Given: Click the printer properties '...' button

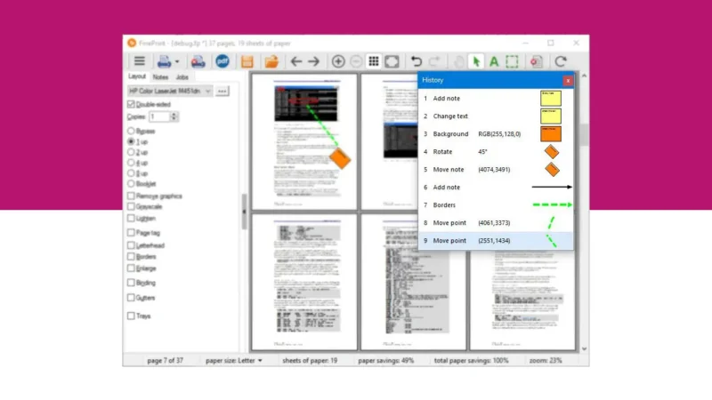Looking at the screenshot, I should click(x=222, y=91).
